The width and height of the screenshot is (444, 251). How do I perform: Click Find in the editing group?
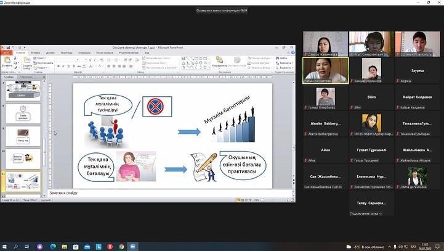(x=283, y=57)
